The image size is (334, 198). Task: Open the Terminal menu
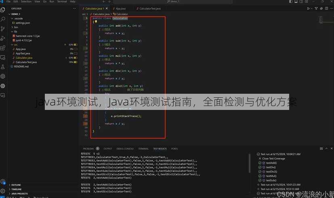coord(62,2)
